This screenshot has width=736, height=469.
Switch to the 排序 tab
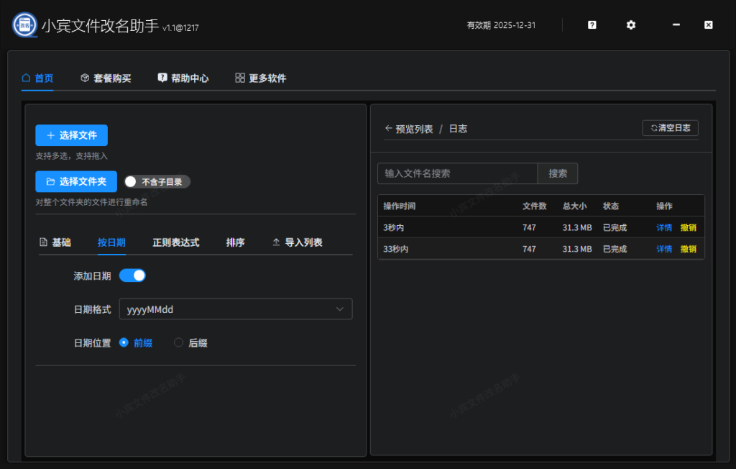pyautogui.click(x=236, y=242)
